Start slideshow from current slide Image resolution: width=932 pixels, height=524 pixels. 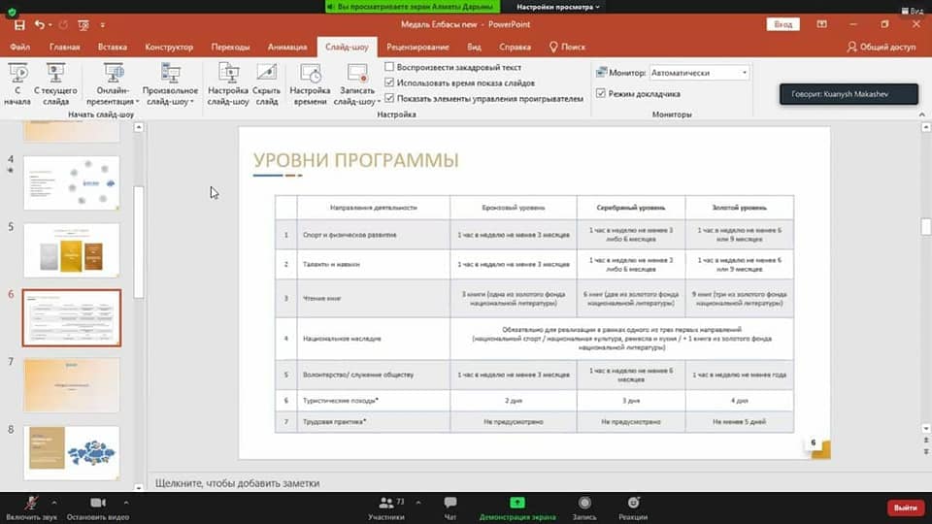point(54,83)
